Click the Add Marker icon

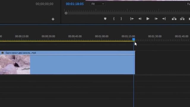coord(105,19)
